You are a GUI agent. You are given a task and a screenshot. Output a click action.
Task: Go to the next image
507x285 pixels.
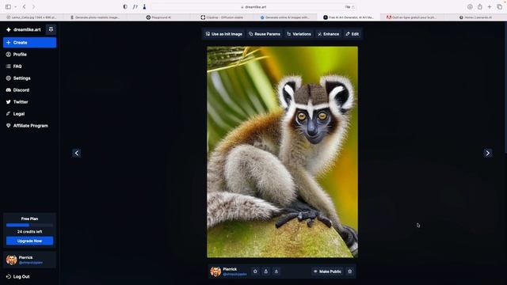click(x=488, y=153)
